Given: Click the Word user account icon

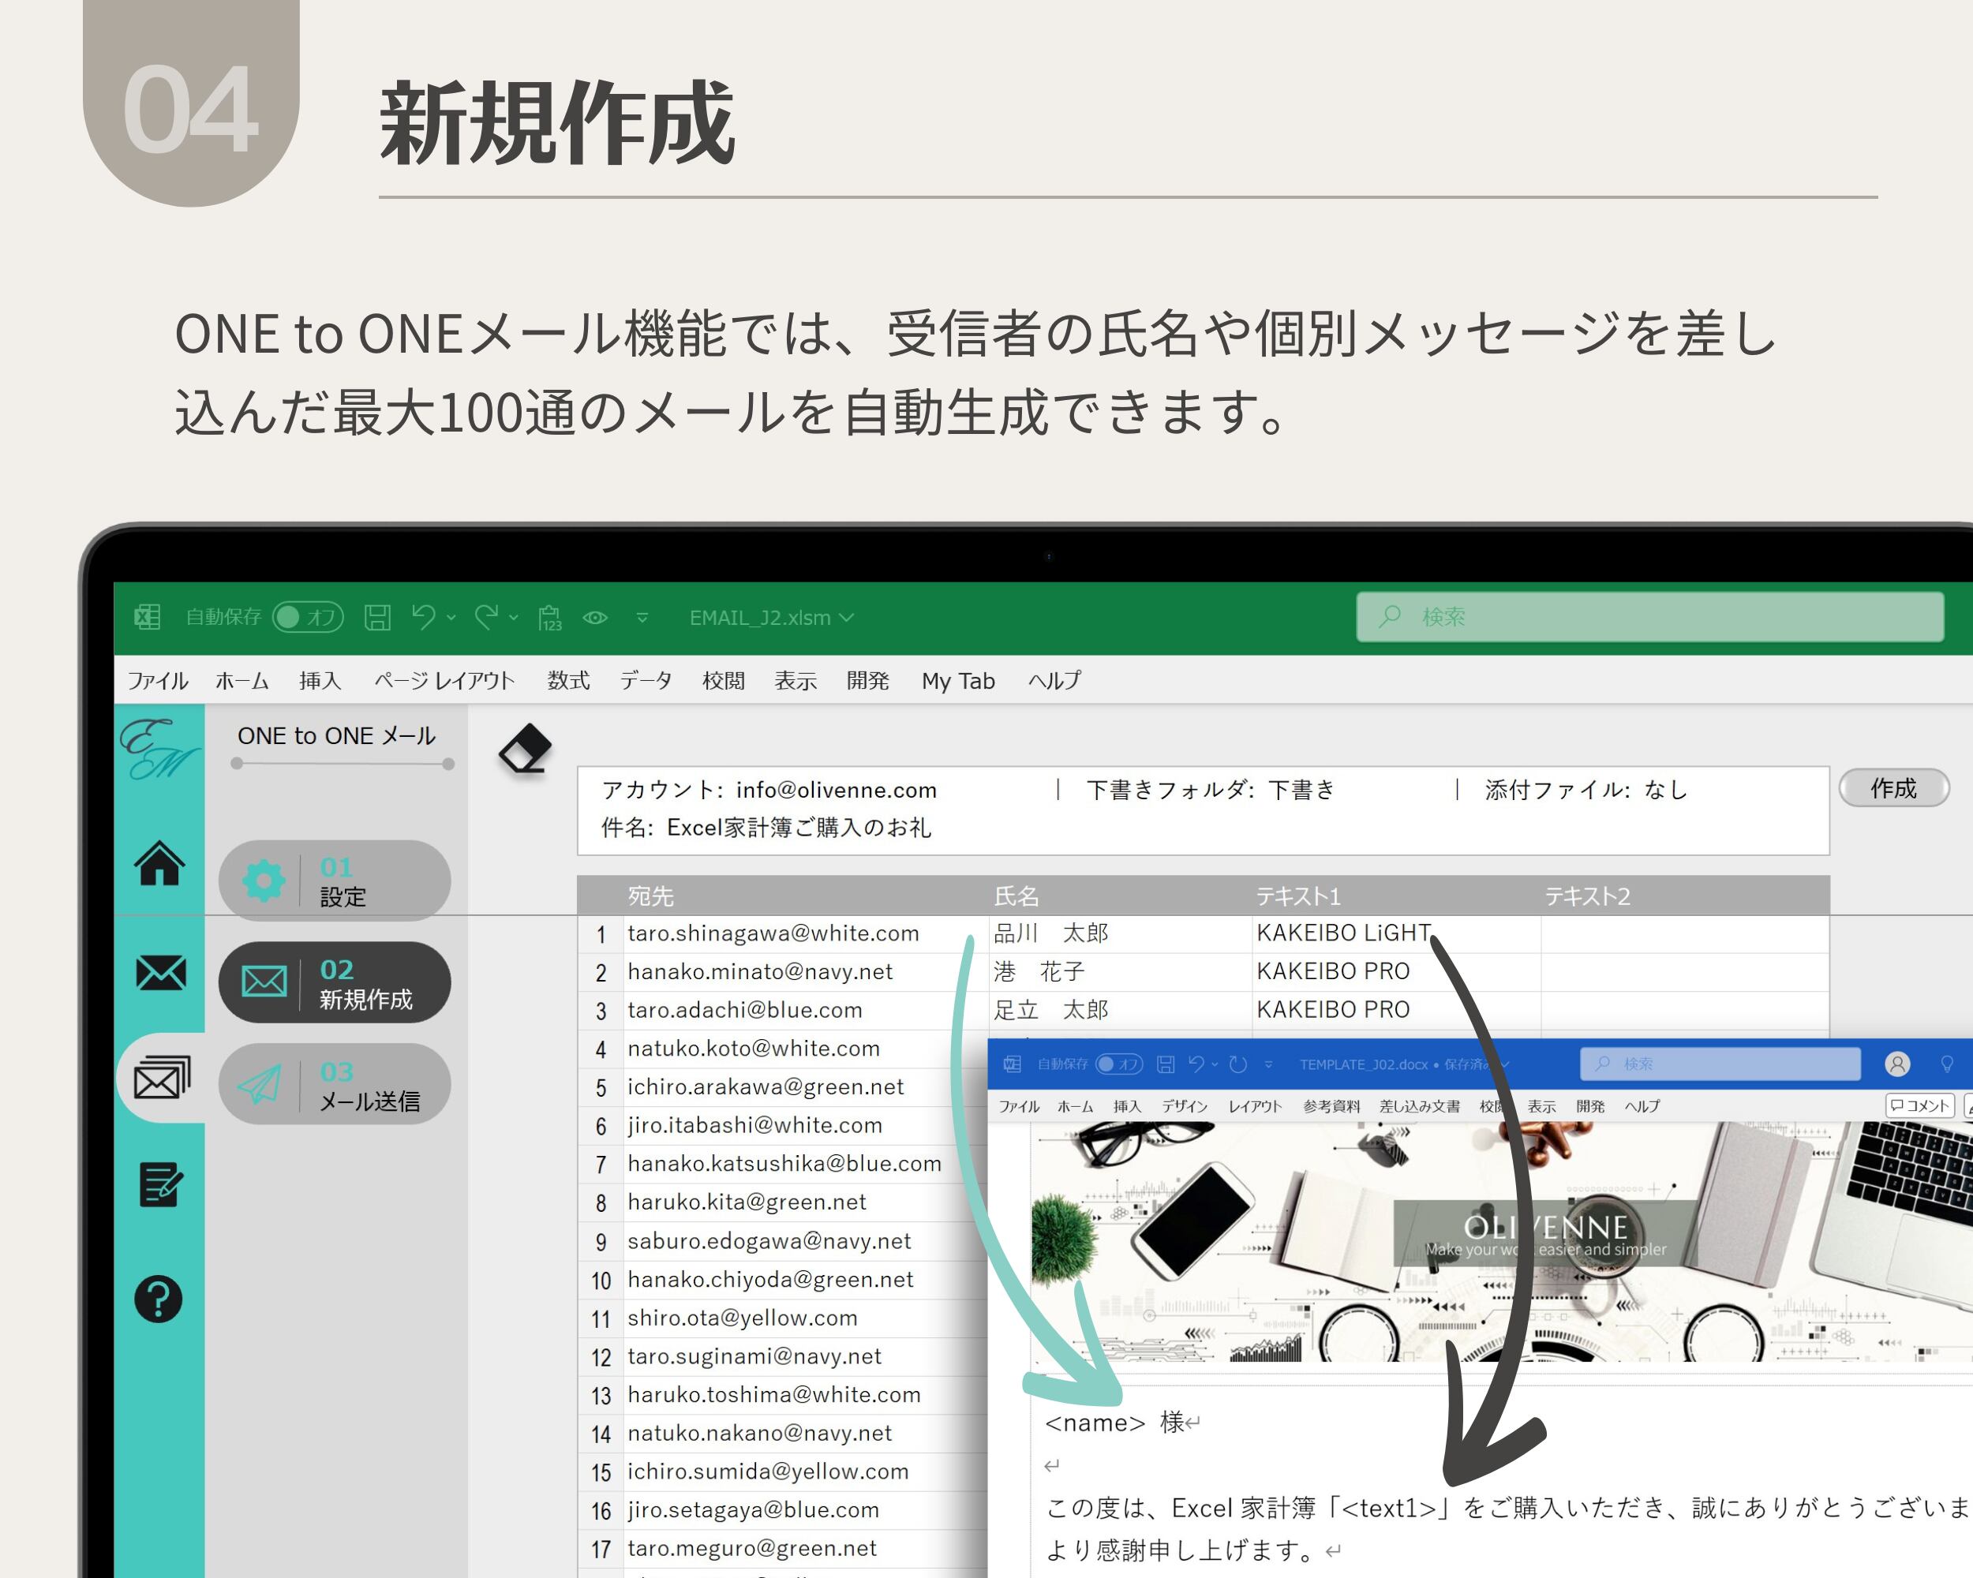Looking at the screenshot, I should point(1897,1064).
